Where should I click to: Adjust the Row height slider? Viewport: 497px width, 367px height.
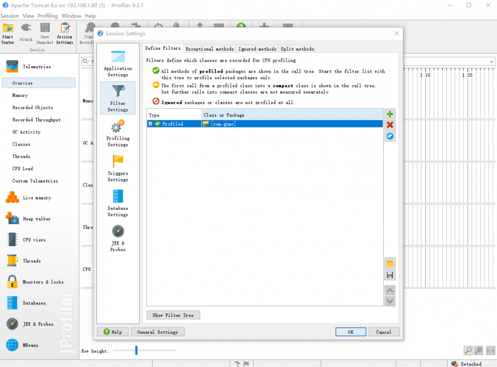pyautogui.click(x=136, y=350)
